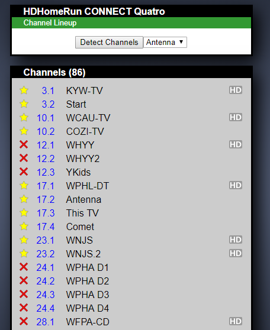Click the red X for WPHA D2
270x330 pixels.
pyautogui.click(x=24, y=280)
